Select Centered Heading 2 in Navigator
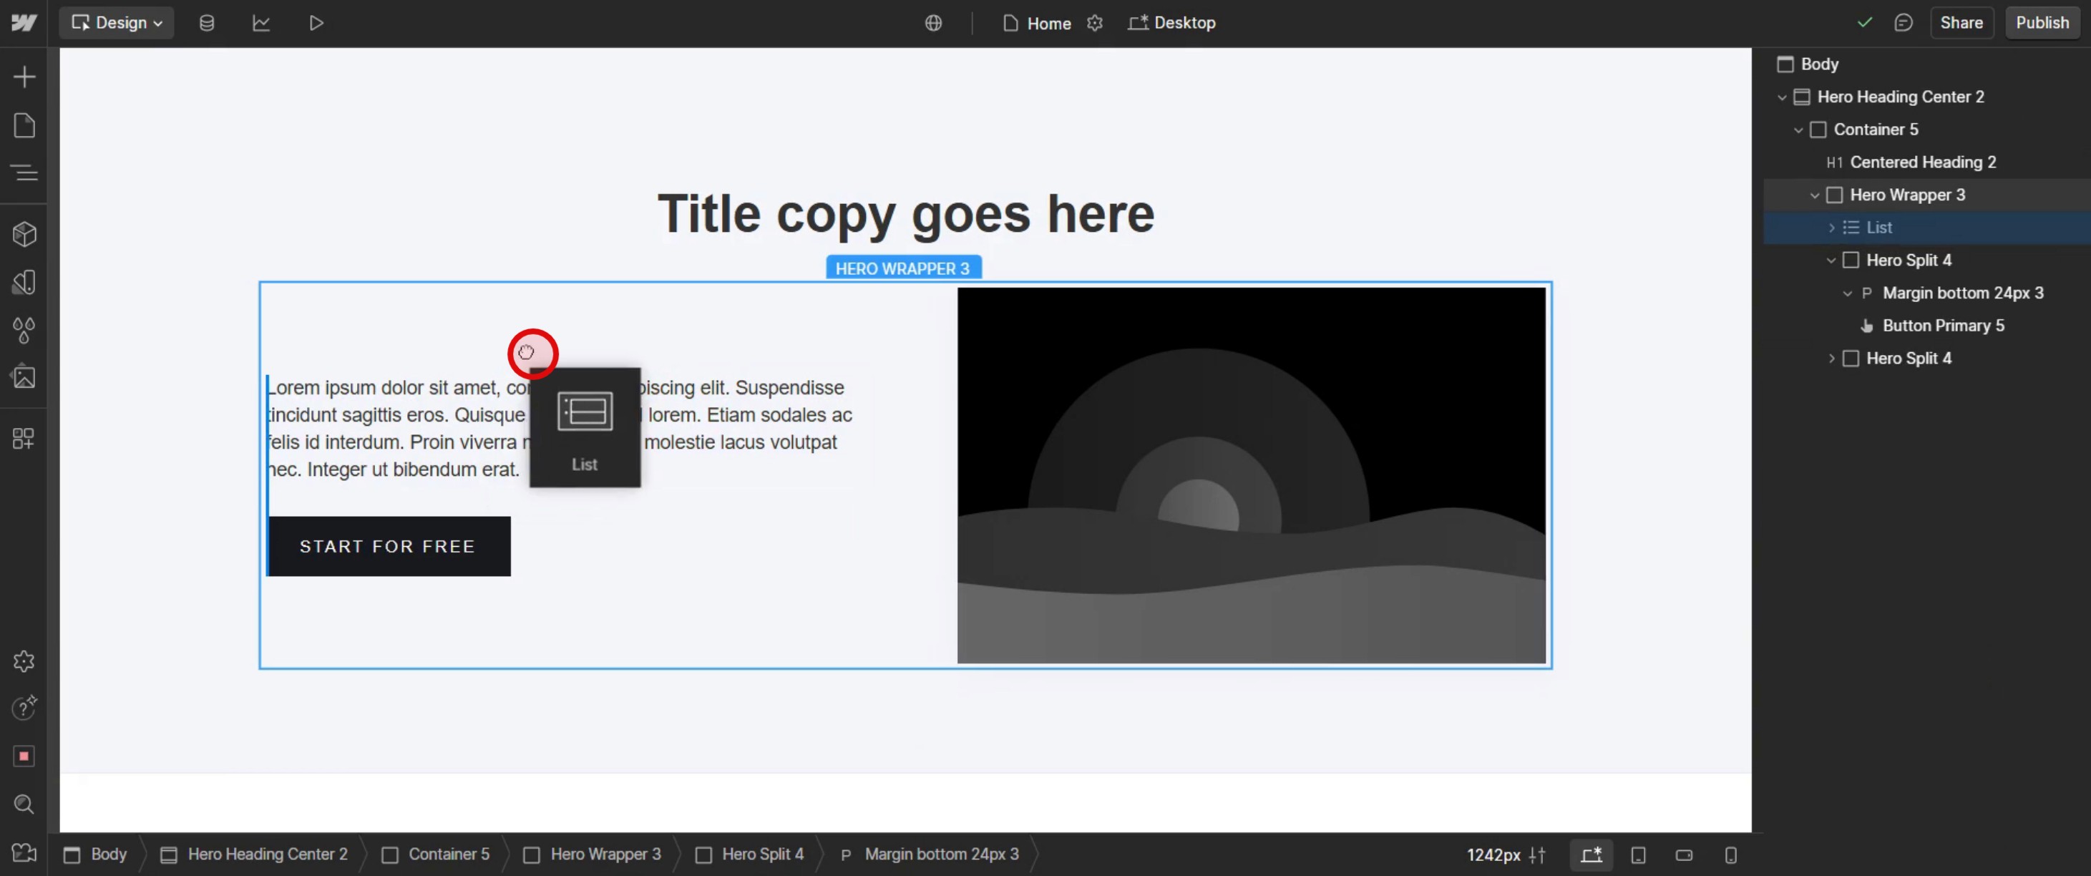Image resolution: width=2091 pixels, height=876 pixels. tap(1922, 162)
